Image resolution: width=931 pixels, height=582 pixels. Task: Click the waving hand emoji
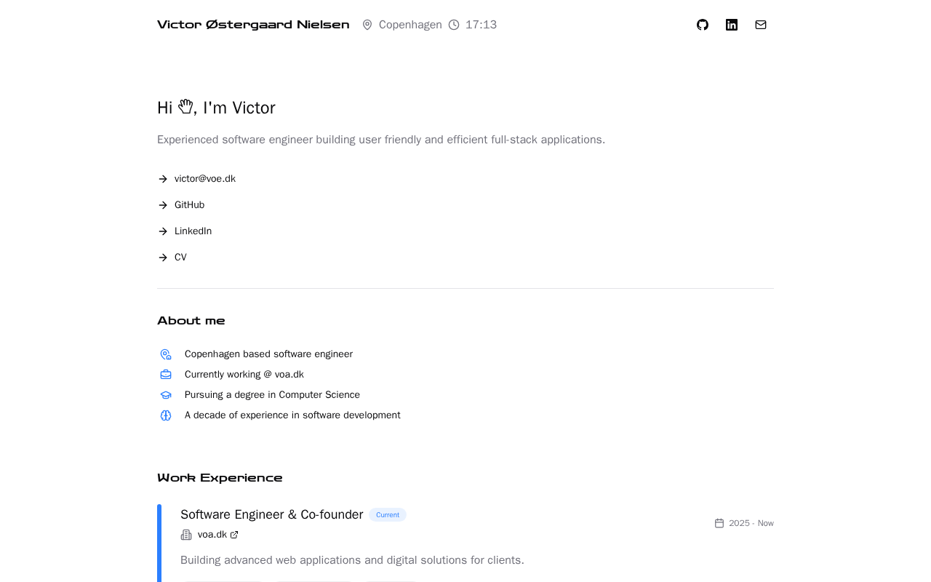(185, 107)
